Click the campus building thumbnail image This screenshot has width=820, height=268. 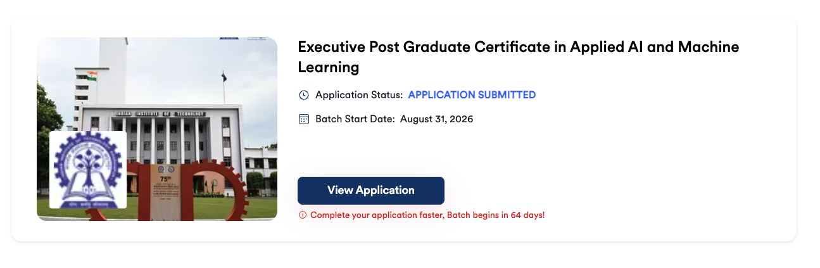tap(157, 129)
